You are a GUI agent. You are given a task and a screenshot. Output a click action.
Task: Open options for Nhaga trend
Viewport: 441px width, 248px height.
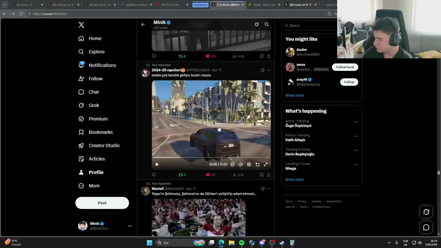click(356, 165)
